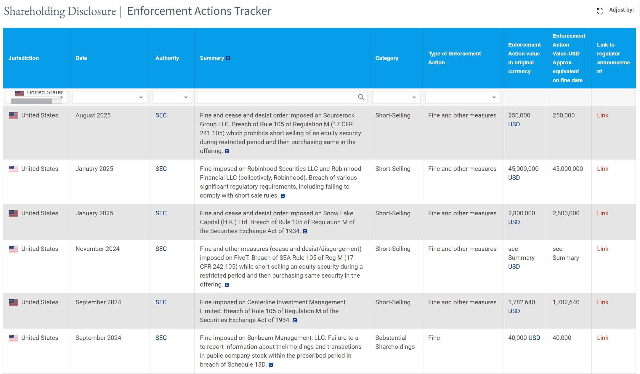Click the reset refresh icon near Adjust by

coord(600,11)
